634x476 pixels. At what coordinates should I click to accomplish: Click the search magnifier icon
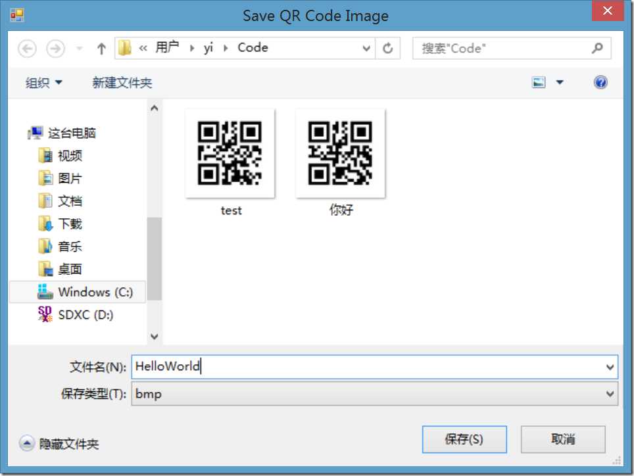tap(597, 48)
